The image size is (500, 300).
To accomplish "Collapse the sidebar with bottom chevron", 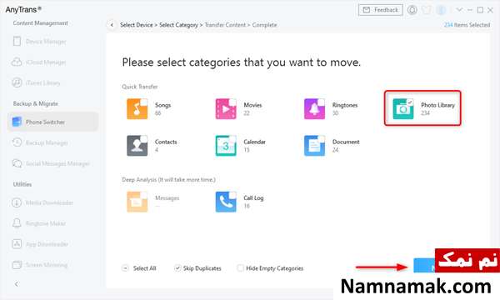I will coord(17,283).
